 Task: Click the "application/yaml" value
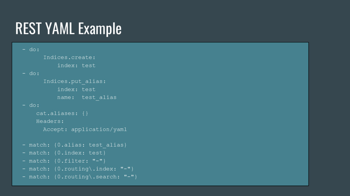click(x=99, y=129)
